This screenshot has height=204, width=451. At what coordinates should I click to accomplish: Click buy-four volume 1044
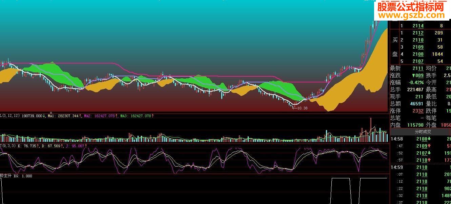pyautogui.click(x=437, y=54)
